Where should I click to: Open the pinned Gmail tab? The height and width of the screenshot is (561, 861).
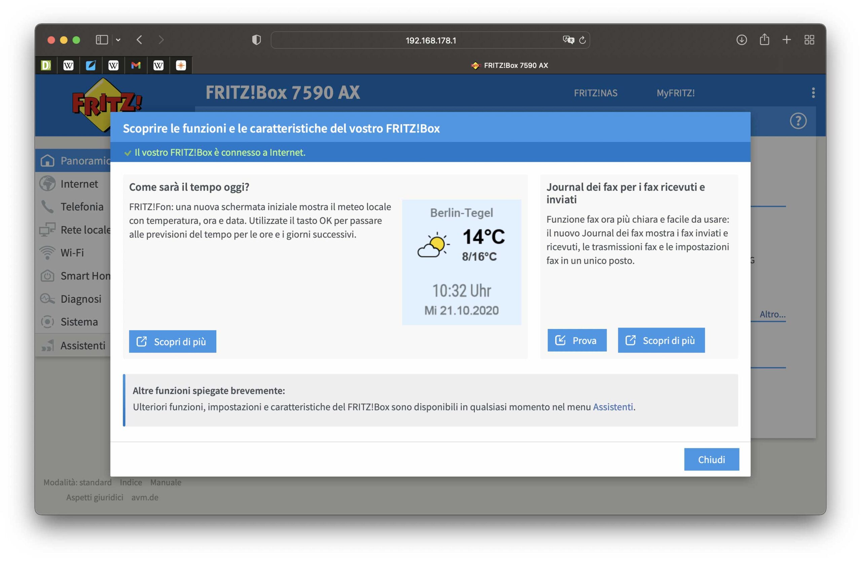136,66
